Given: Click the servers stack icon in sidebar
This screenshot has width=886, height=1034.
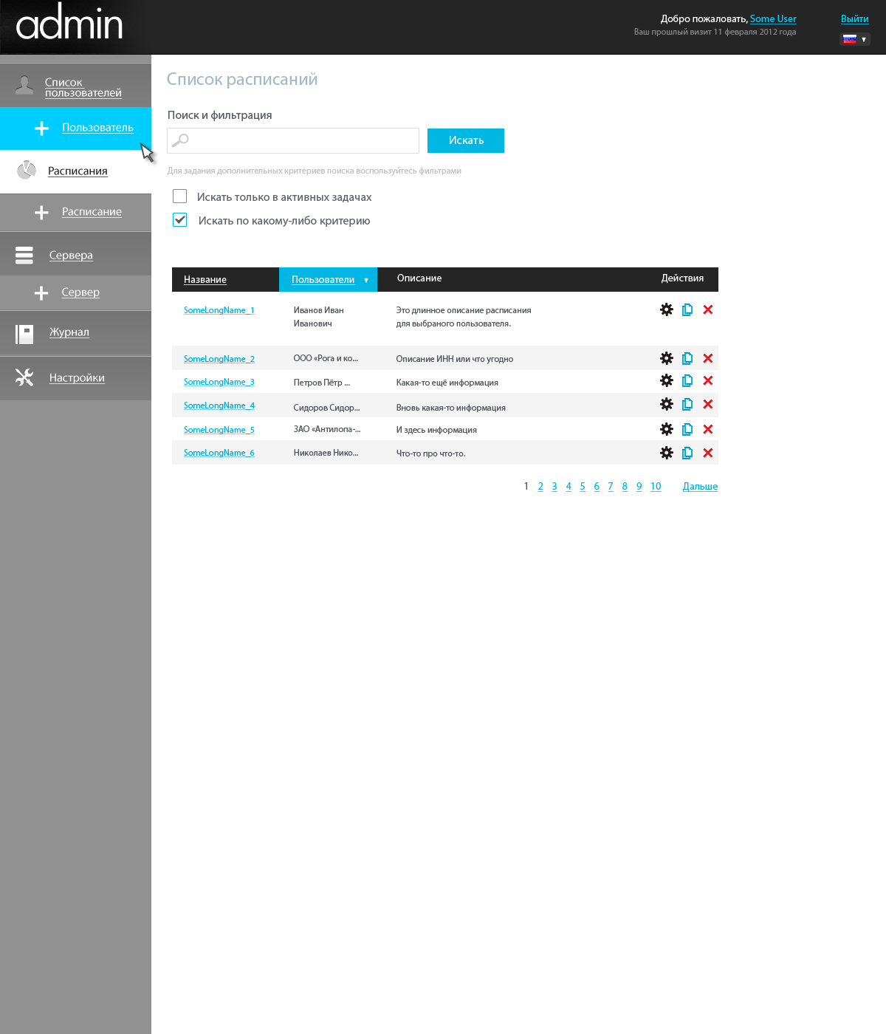Looking at the screenshot, I should (x=24, y=255).
